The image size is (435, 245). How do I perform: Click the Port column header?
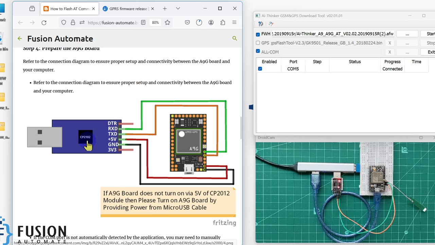pos(293,62)
